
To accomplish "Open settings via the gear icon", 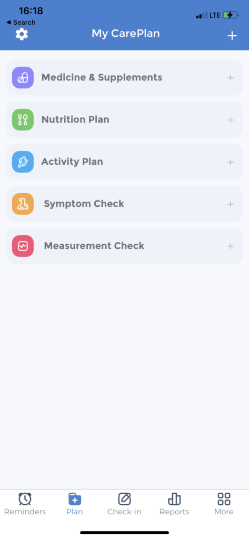I will click(22, 34).
